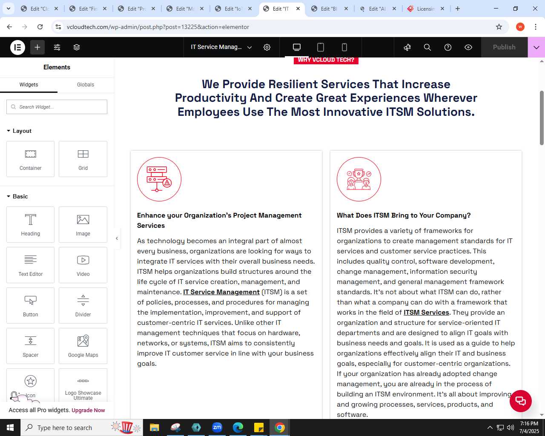Viewport: 545px width, 436px height.
Task: Select heading 'What Does ITSM Bring to Your Company?'
Action: (x=404, y=215)
